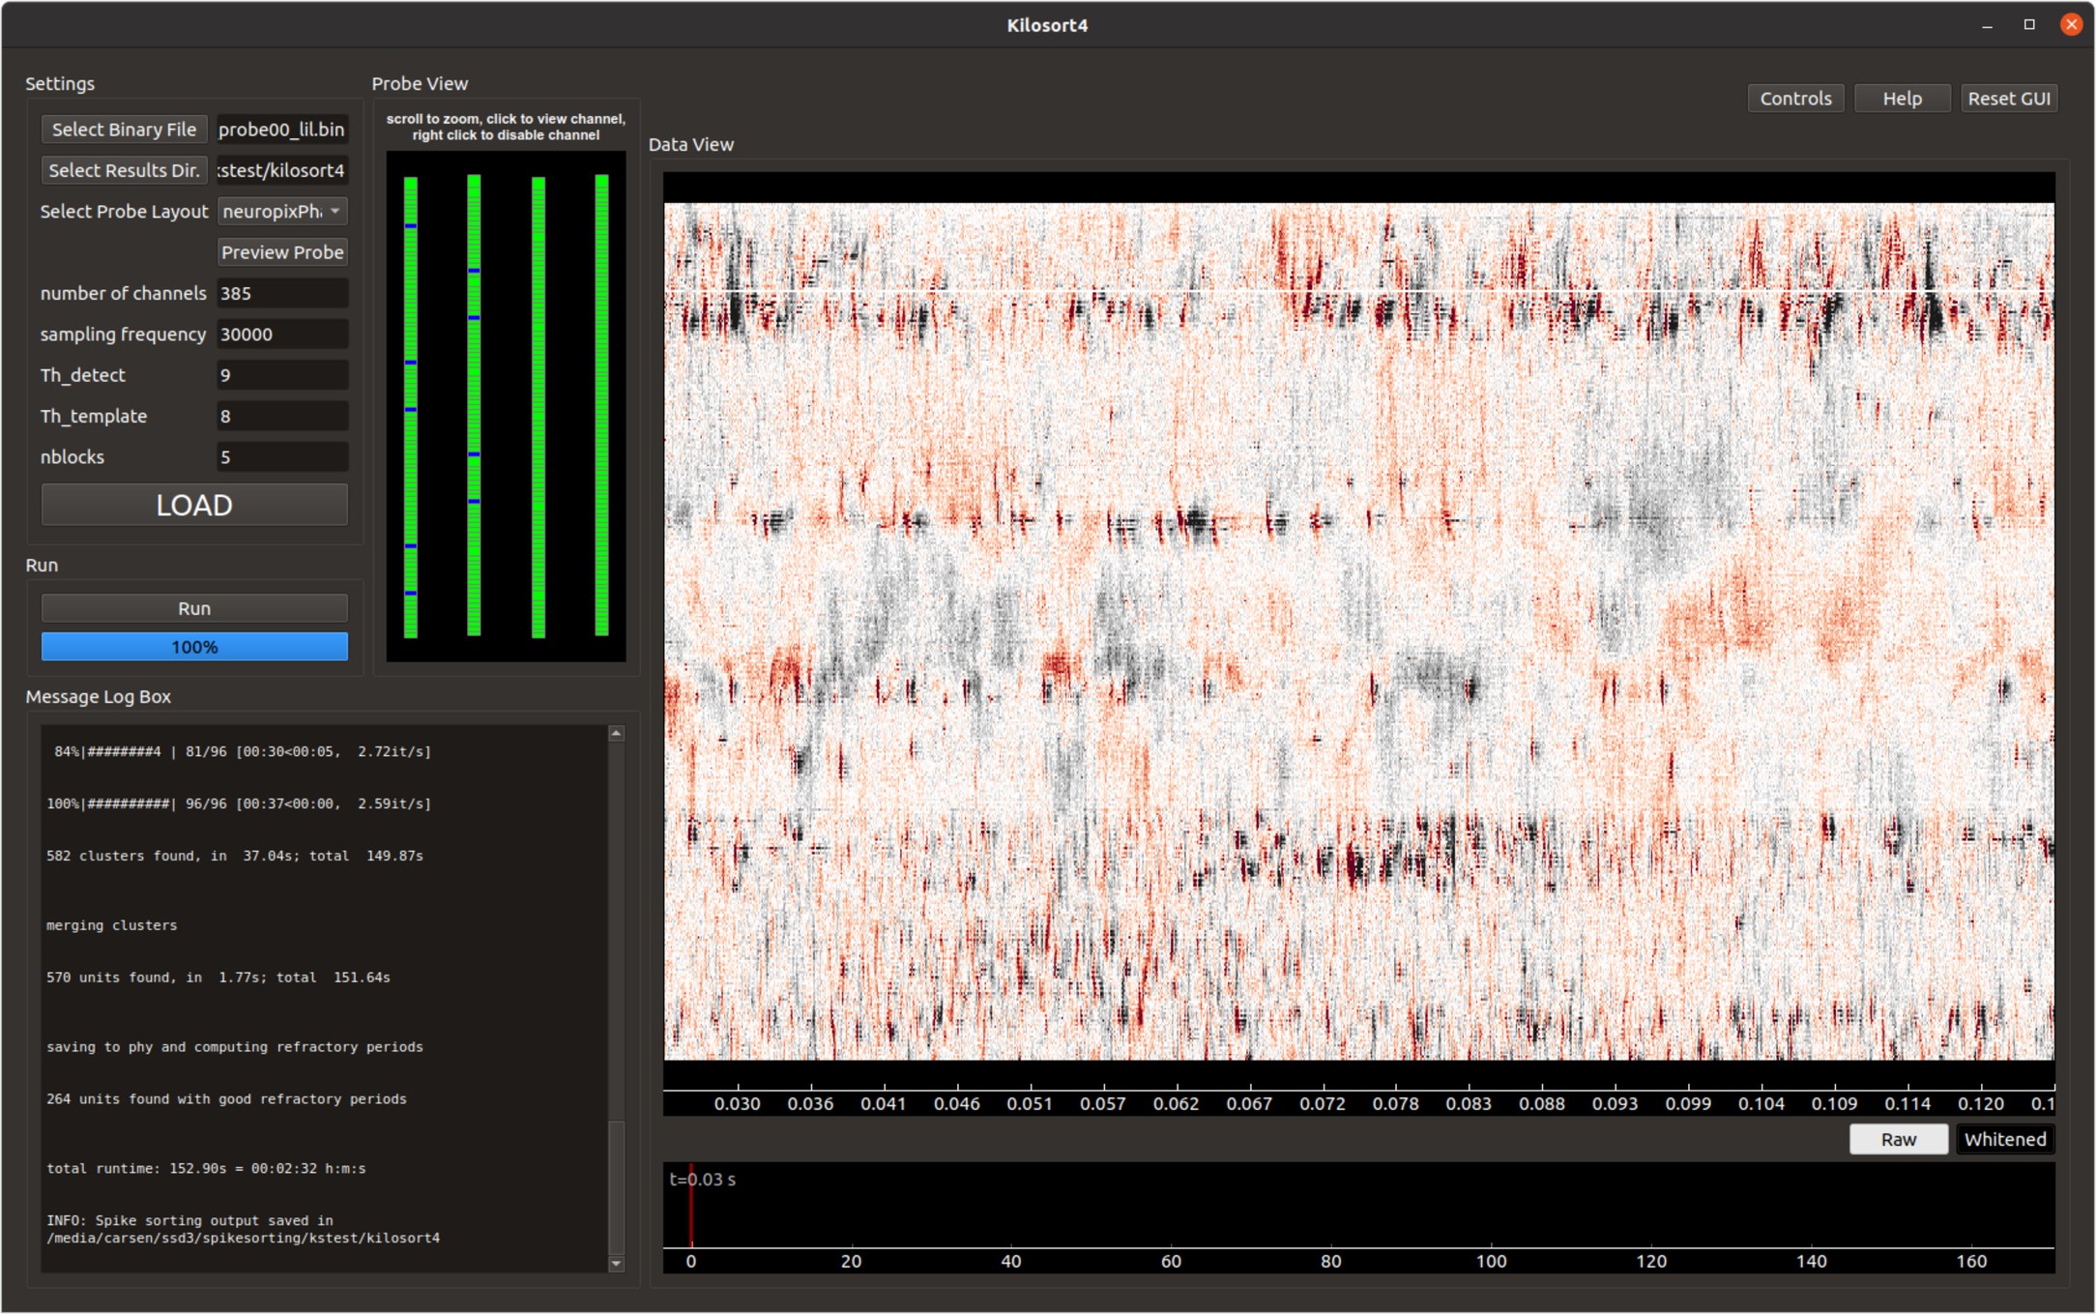Switch to Whitened data display
2096x1314 pixels.
[x=2004, y=1139]
